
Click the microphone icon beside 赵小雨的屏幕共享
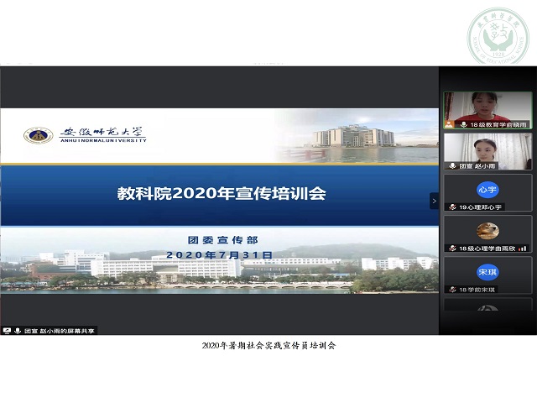tap(16, 331)
